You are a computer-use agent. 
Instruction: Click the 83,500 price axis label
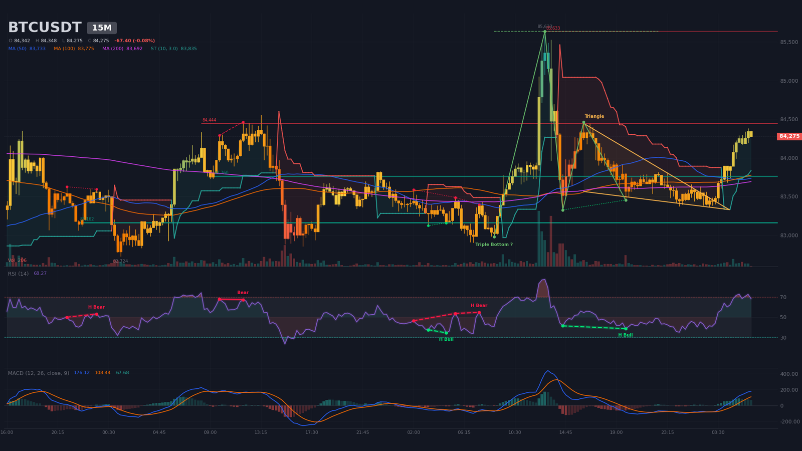789,196
